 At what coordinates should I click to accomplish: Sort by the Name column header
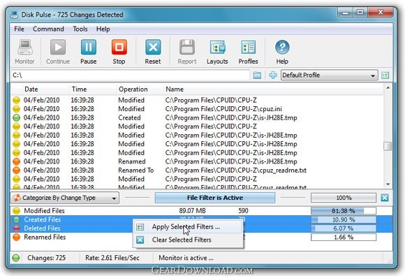point(273,89)
